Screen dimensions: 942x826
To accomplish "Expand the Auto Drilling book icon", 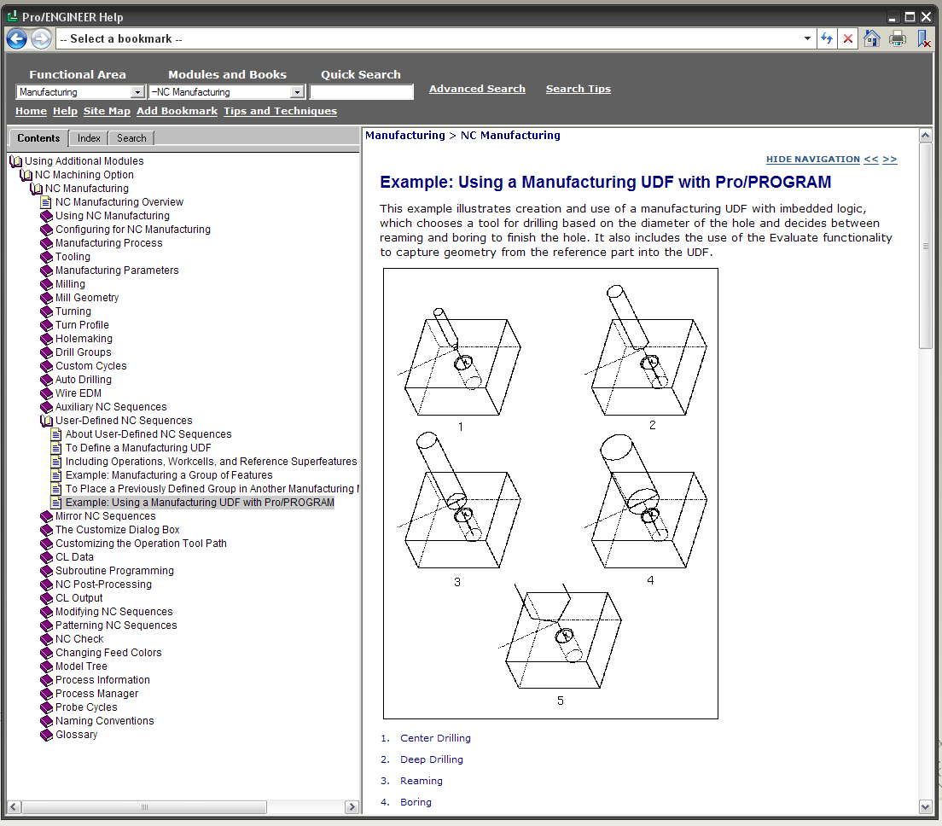I will (x=46, y=380).
